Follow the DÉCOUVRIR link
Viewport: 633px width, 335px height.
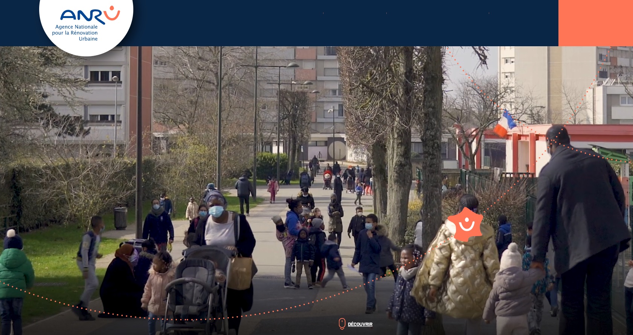360,324
